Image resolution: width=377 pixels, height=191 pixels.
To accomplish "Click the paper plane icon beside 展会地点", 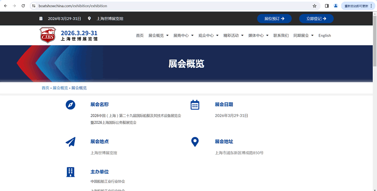I will pos(70,142).
